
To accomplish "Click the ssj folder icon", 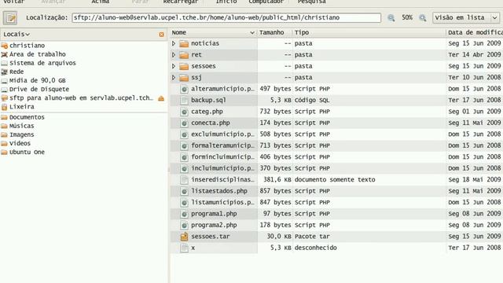I will 184,78.
